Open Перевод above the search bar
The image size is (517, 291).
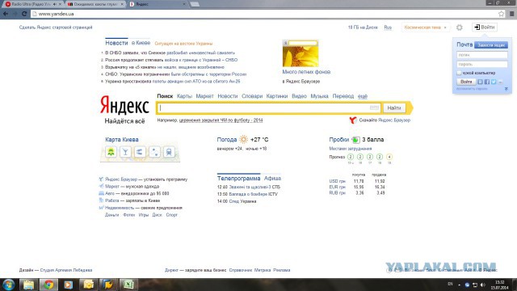[x=343, y=96]
